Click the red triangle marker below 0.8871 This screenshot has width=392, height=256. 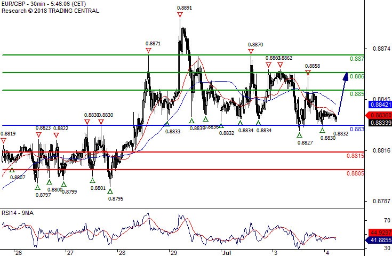(148, 51)
